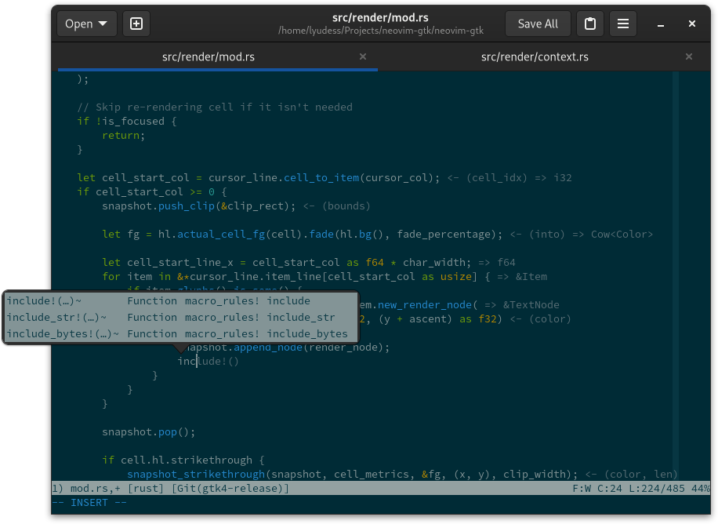718x524 pixels.
Task: Open the new tab plus icon
Action: (136, 24)
